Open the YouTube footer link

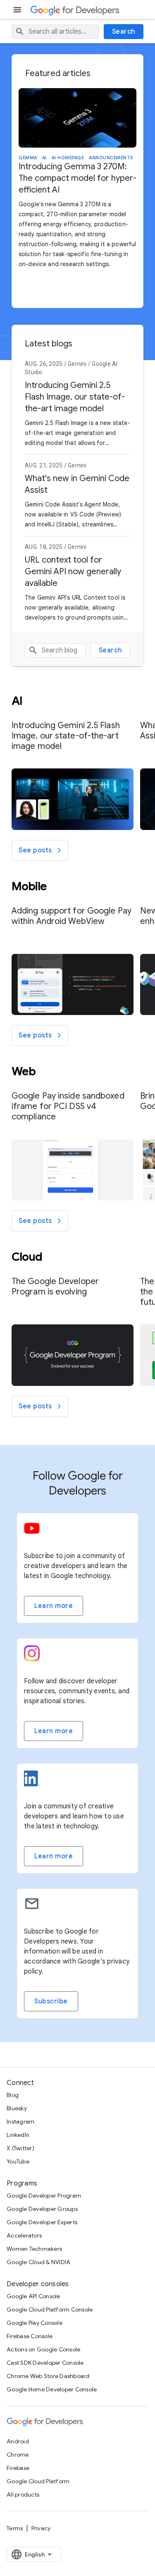point(18,2161)
